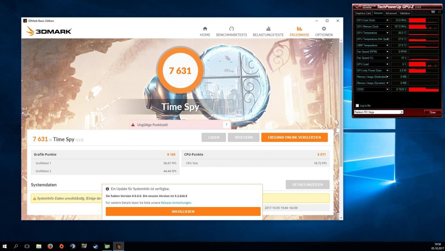This screenshot has width=445, height=251.
Task: Click the info icon in the update notice
Action: 107,189
